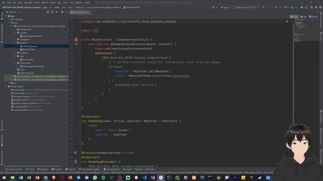The height and width of the screenshot is (181, 323).
Task: Open the Android project view dropdown
Action: [x=14, y=12]
